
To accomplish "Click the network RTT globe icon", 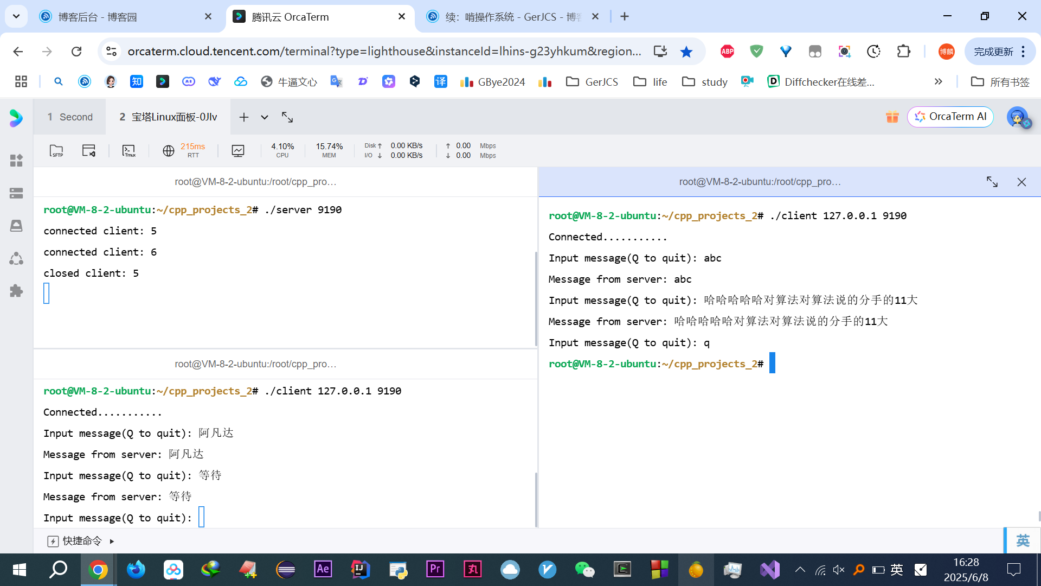I will [169, 150].
